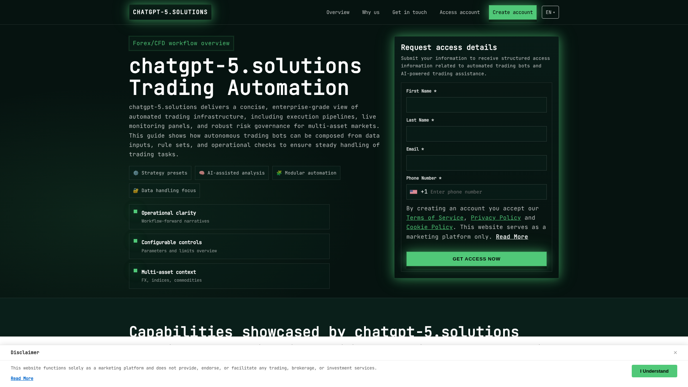Open Get in touch link
The image size is (688, 387).
click(410, 12)
